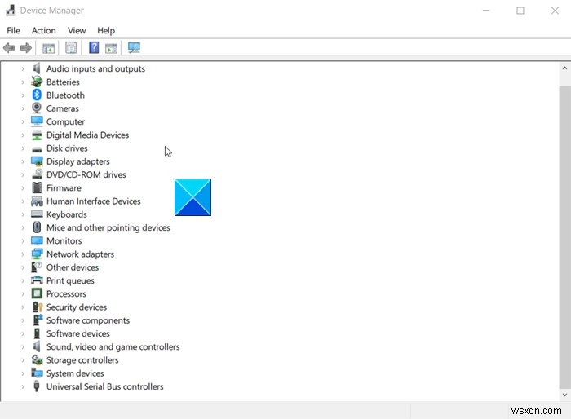Click the Universal Serial Bus controllers icon

coord(37,386)
